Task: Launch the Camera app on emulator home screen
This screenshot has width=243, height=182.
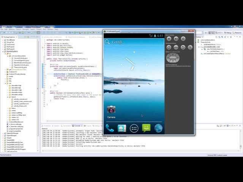Action: pos(111,112)
